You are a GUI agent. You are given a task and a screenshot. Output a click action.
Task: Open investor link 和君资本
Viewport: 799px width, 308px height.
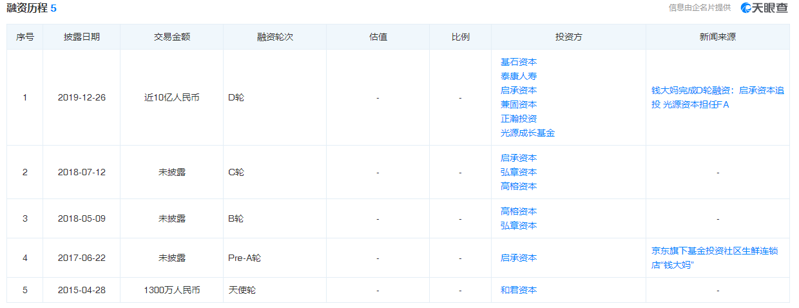tap(519, 290)
